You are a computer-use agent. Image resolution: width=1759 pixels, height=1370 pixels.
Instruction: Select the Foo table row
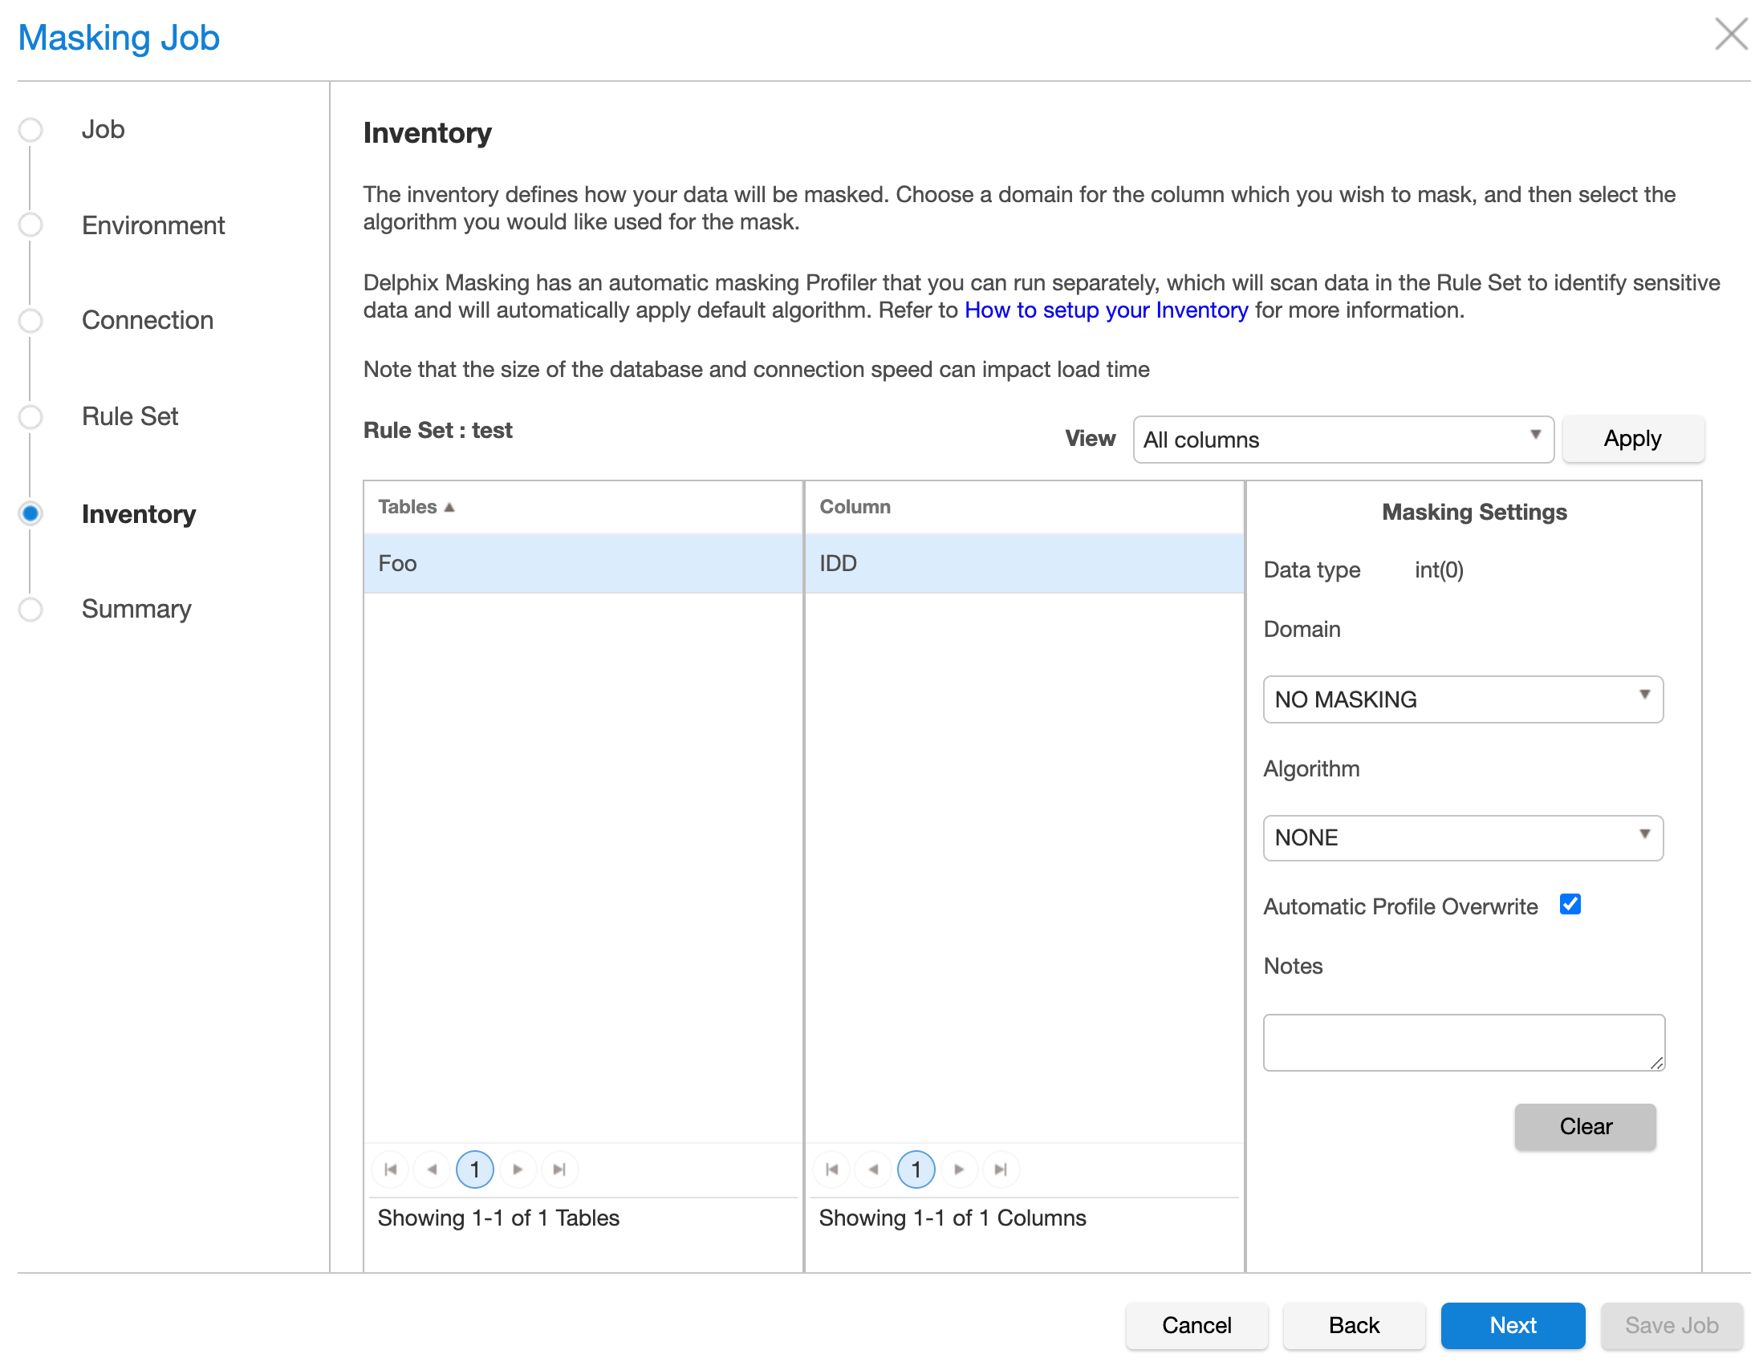[x=583, y=563]
